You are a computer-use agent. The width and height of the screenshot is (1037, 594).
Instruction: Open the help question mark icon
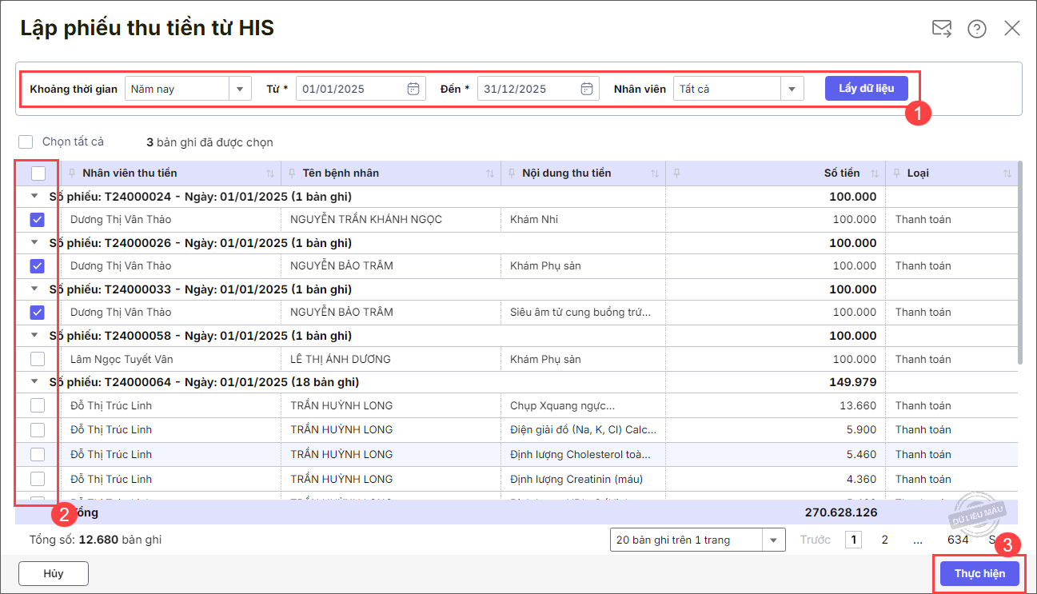tap(977, 29)
